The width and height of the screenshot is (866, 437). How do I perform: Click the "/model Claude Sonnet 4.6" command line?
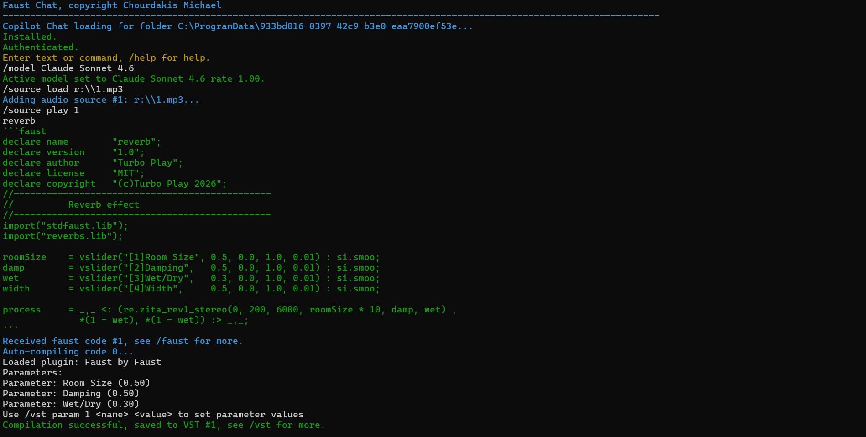click(x=68, y=68)
